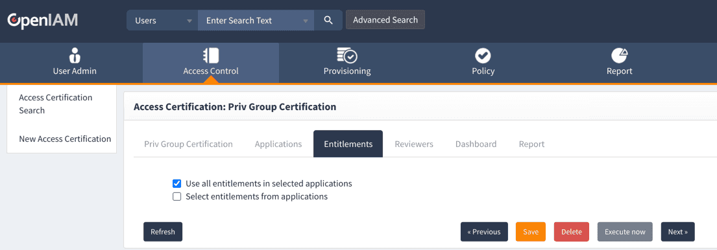Open New Access Certification link
Image resolution: width=717 pixels, height=250 pixels.
pyautogui.click(x=65, y=139)
